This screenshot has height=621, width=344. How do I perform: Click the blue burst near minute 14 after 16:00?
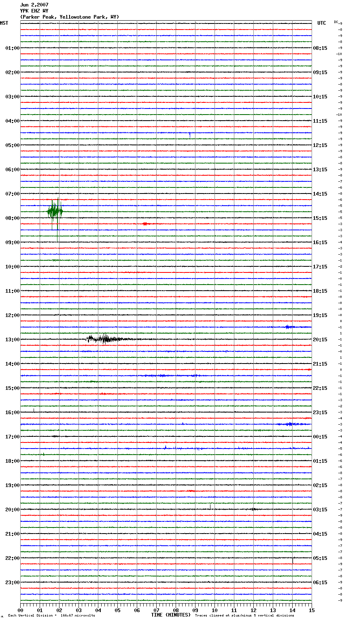(291, 424)
